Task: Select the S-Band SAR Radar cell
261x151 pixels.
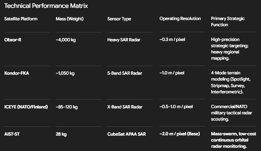Action: tap(125, 73)
